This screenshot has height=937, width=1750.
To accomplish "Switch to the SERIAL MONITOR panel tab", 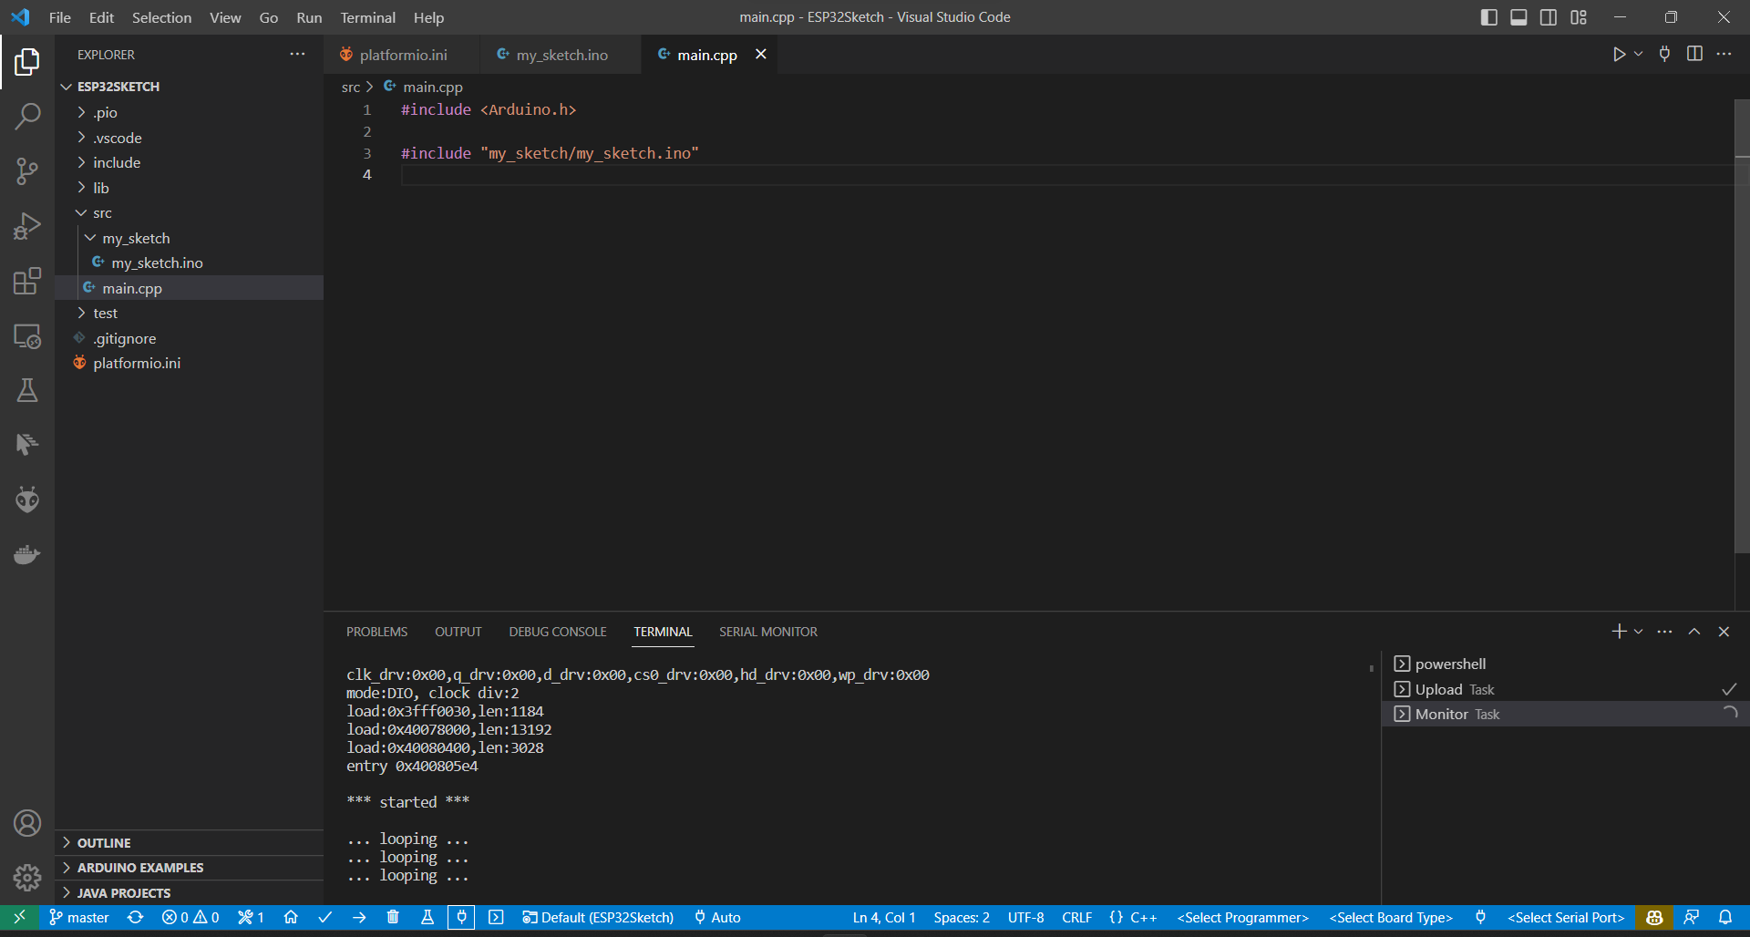I will click(x=767, y=632).
